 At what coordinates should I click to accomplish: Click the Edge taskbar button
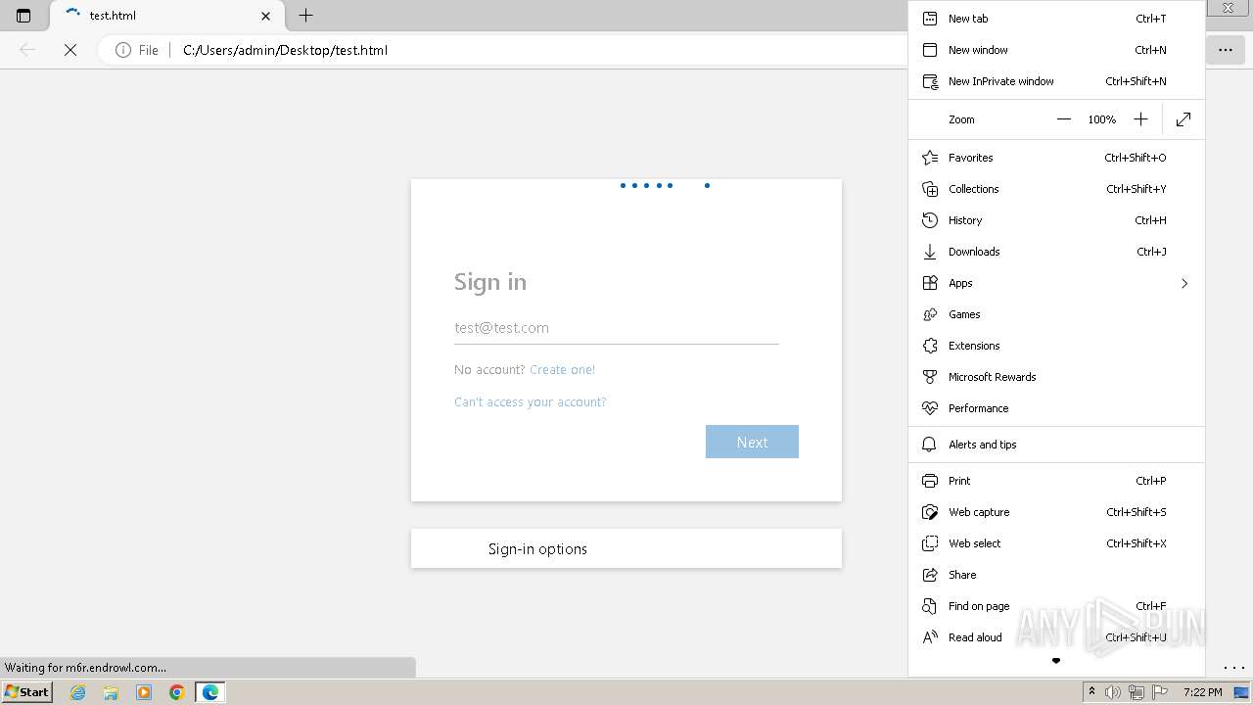click(x=210, y=692)
